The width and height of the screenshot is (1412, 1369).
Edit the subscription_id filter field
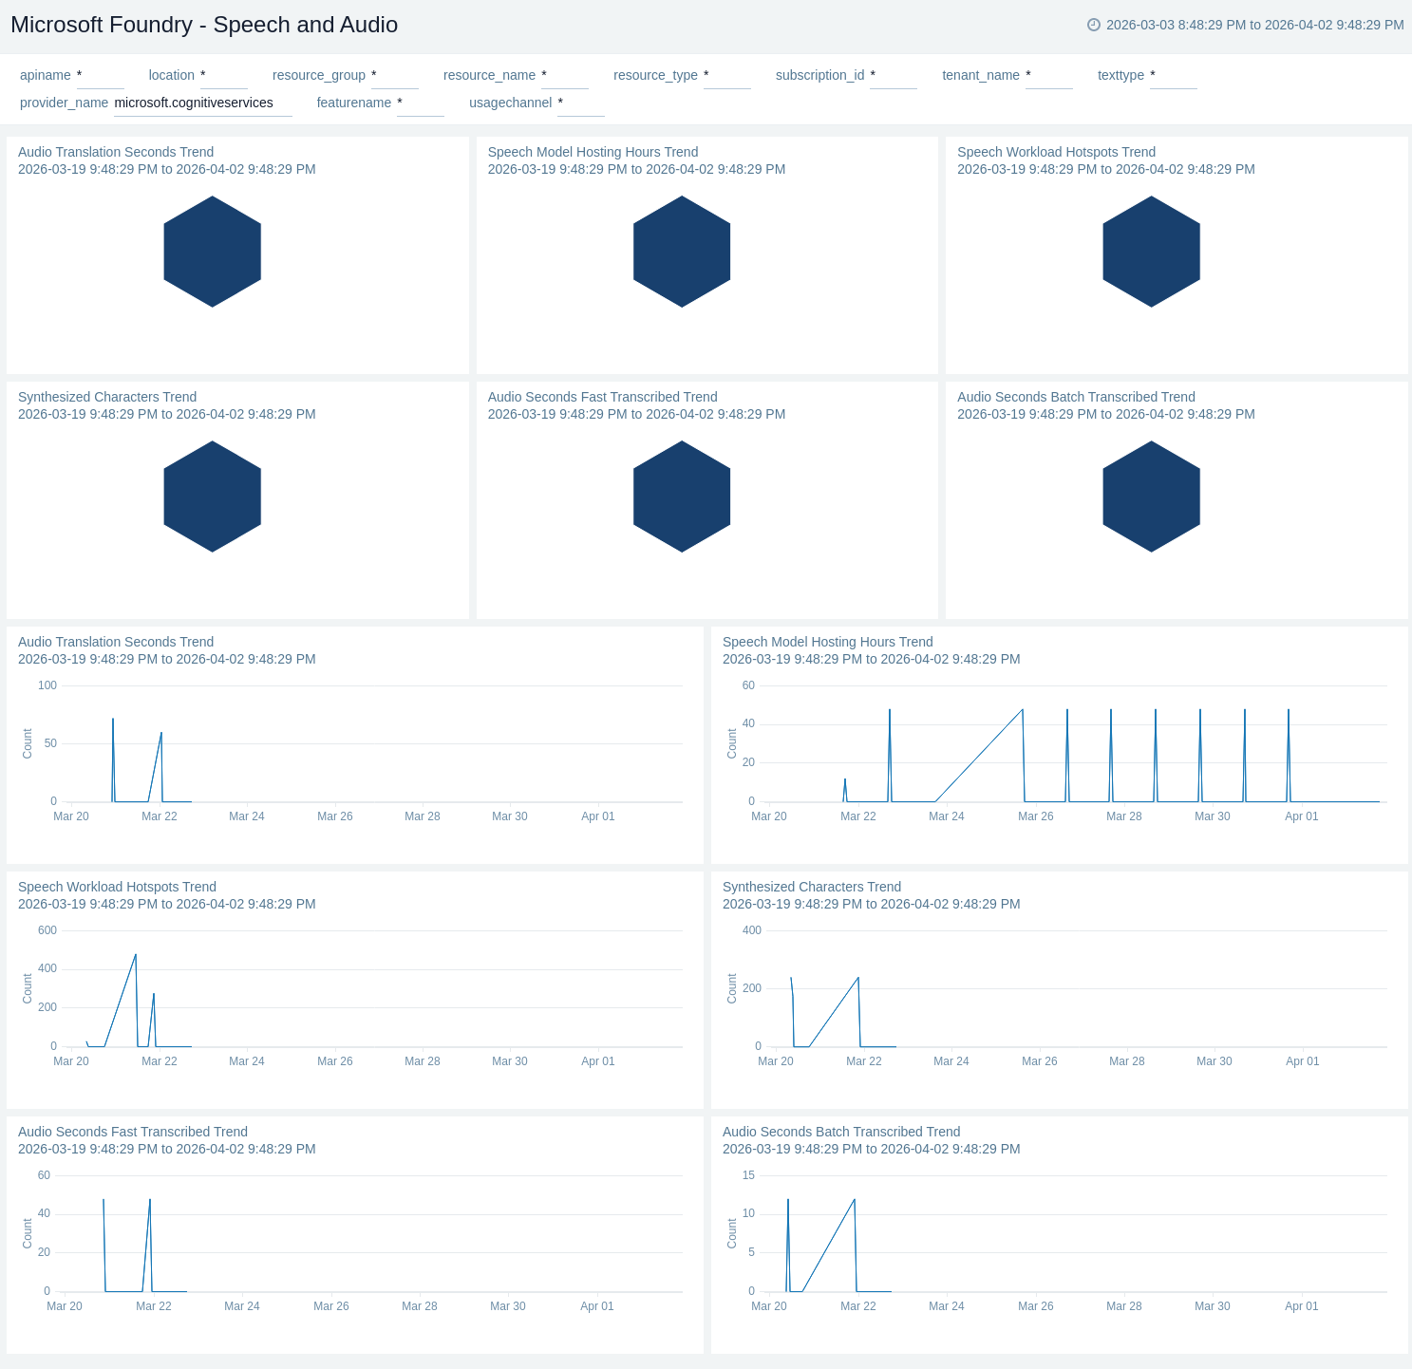893,76
